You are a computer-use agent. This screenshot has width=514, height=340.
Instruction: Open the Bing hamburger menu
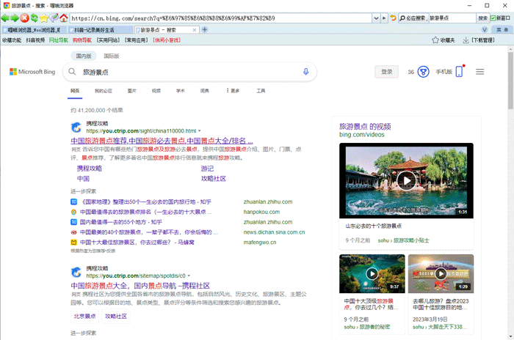(x=480, y=72)
